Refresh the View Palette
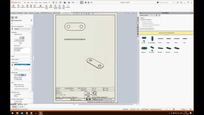Image resolution: width=204 pixels, height=115 pixels. [x=157, y=15]
